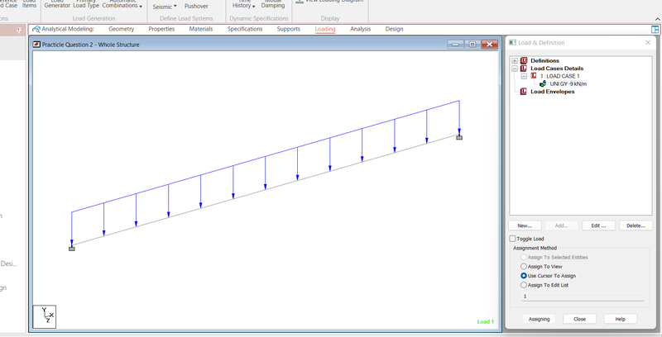The width and height of the screenshot is (662, 337).
Task: Switch to the Specifications workflow tab
Action: coord(245,29)
